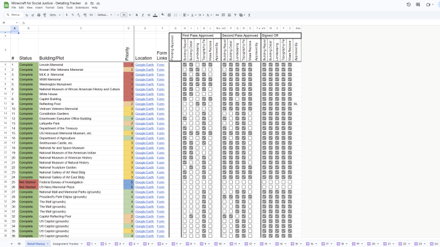
Task: Activate the paint format tool
Action: [x=45, y=15]
